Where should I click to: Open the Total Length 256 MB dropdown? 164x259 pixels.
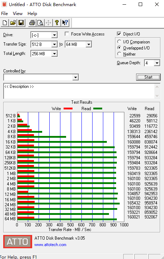54,54
